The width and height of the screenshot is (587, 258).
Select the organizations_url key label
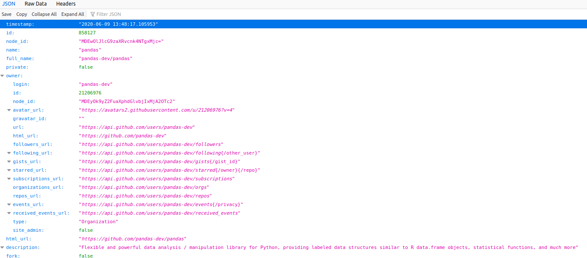[x=38, y=187]
